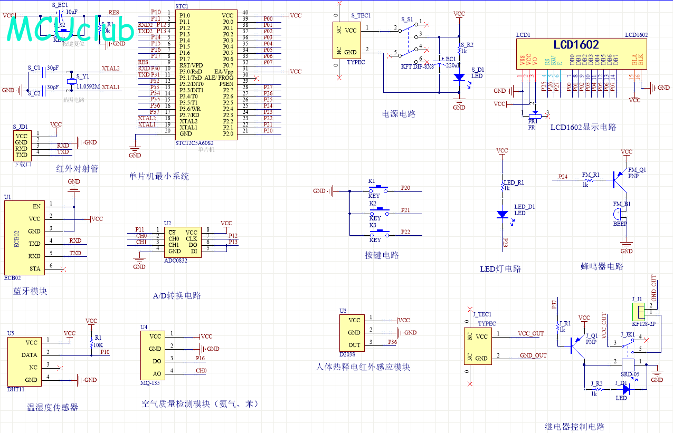The image size is (673, 433).
Task: Select the K1 KEY push button
Action: (378, 189)
